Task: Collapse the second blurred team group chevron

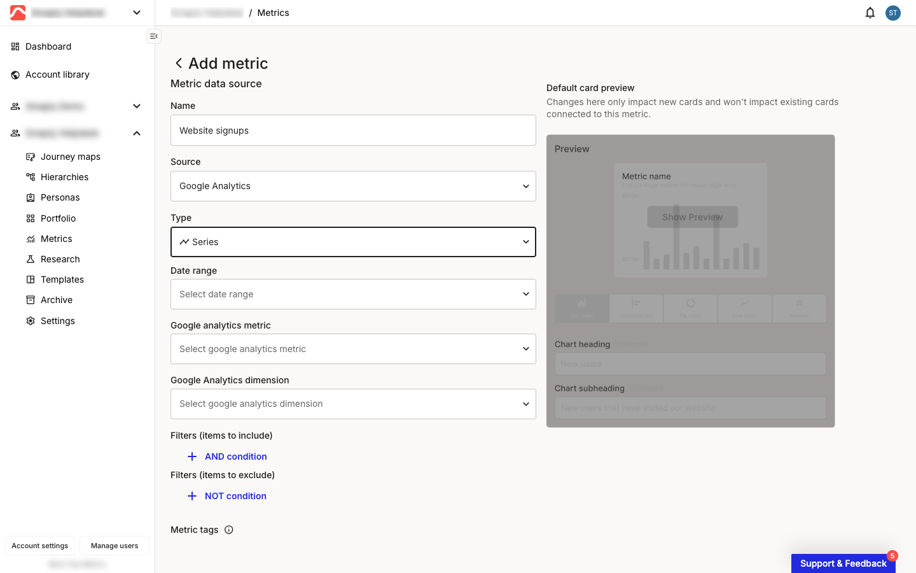Action: click(x=137, y=133)
